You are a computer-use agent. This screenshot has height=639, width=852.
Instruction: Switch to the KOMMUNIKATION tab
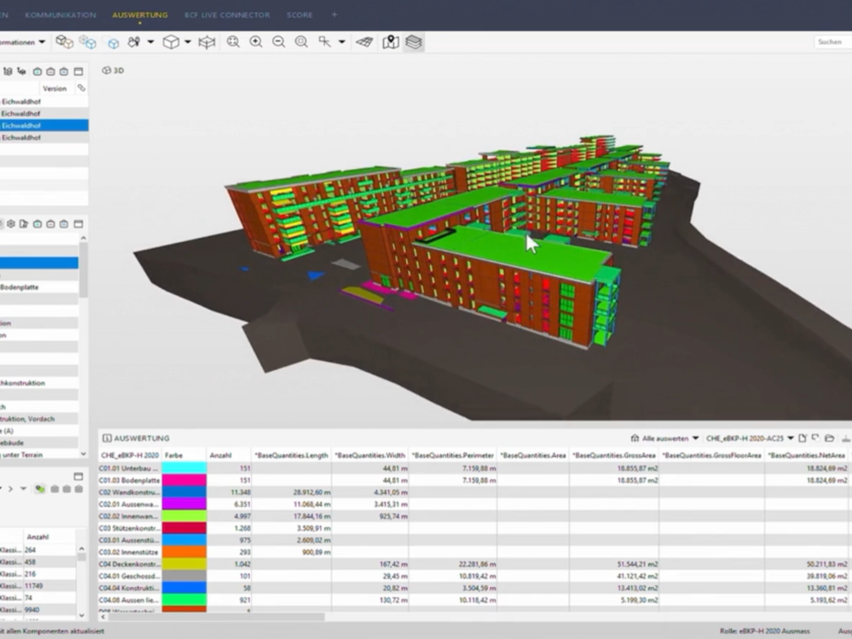[60, 15]
